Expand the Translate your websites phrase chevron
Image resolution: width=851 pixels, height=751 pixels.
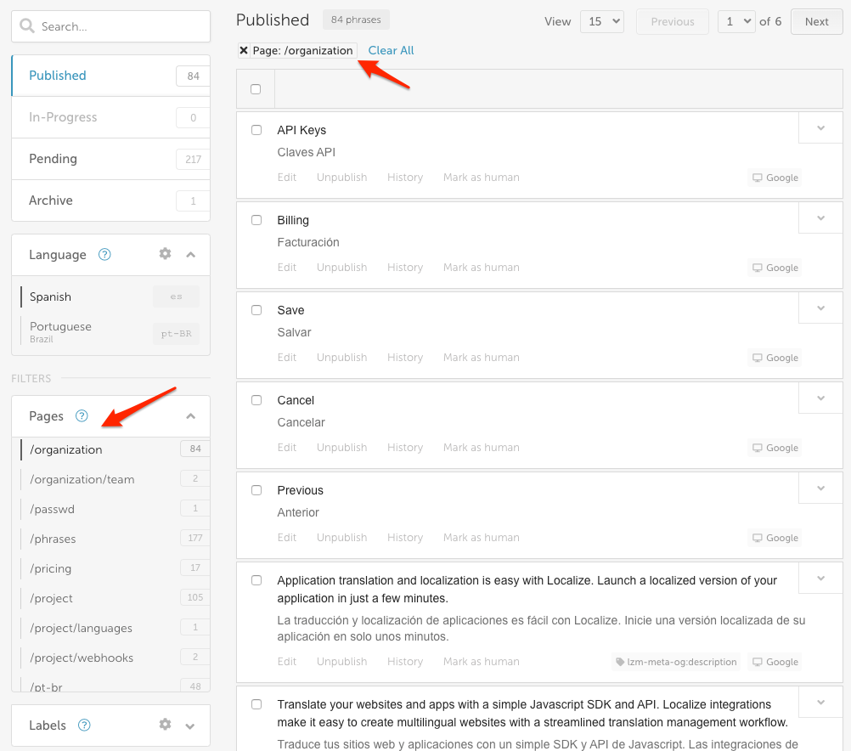coord(820,703)
